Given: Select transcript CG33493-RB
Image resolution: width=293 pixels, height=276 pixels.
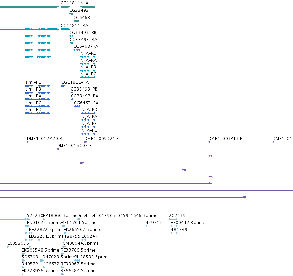Looking at the screenshot, I should pyautogui.click(x=83, y=32).
